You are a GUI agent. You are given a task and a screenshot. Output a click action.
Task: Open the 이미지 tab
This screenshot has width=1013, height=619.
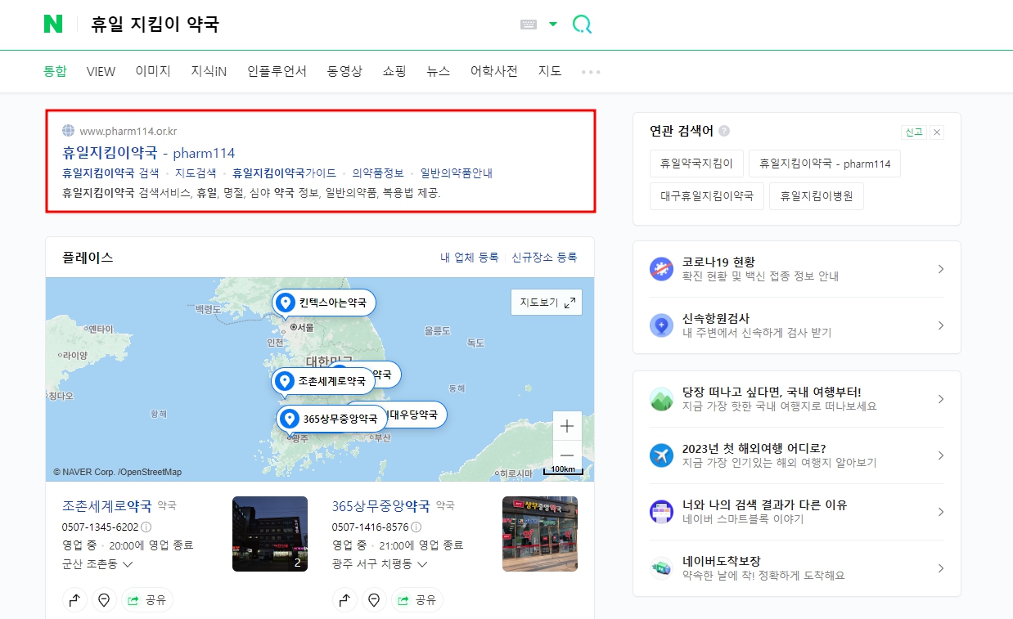pos(153,71)
